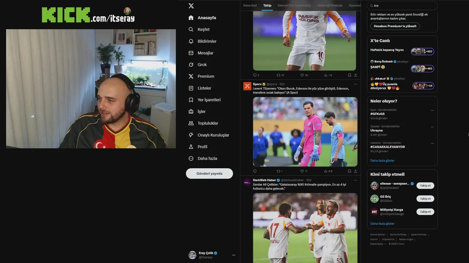Viewport: 469px width, 263px height.
Task: Bookmark the top Pasifik Holding jersey post
Action: (x=349, y=75)
